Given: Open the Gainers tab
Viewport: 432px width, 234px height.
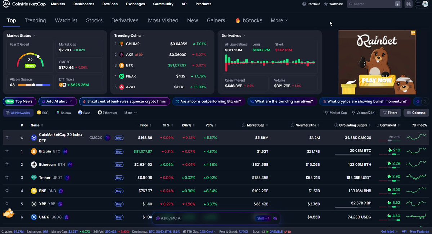Looking at the screenshot, I should [216, 20].
